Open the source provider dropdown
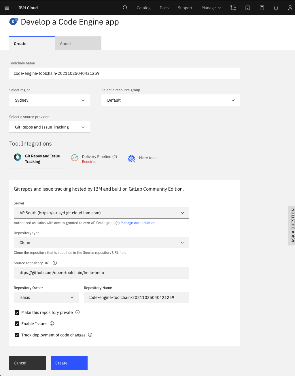This screenshot has height=376, width=295. [x=50, y=127]
